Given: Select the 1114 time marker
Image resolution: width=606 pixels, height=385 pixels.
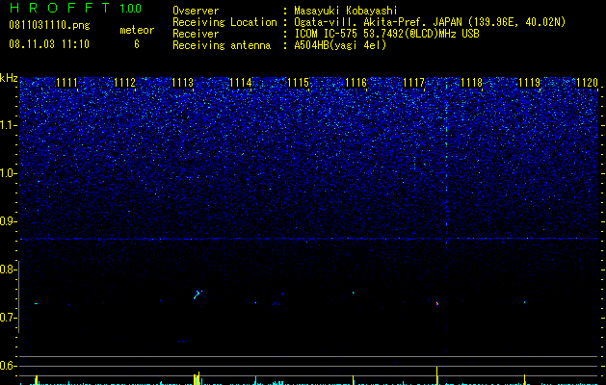Looking at the screenshot, I should [241, 83].
